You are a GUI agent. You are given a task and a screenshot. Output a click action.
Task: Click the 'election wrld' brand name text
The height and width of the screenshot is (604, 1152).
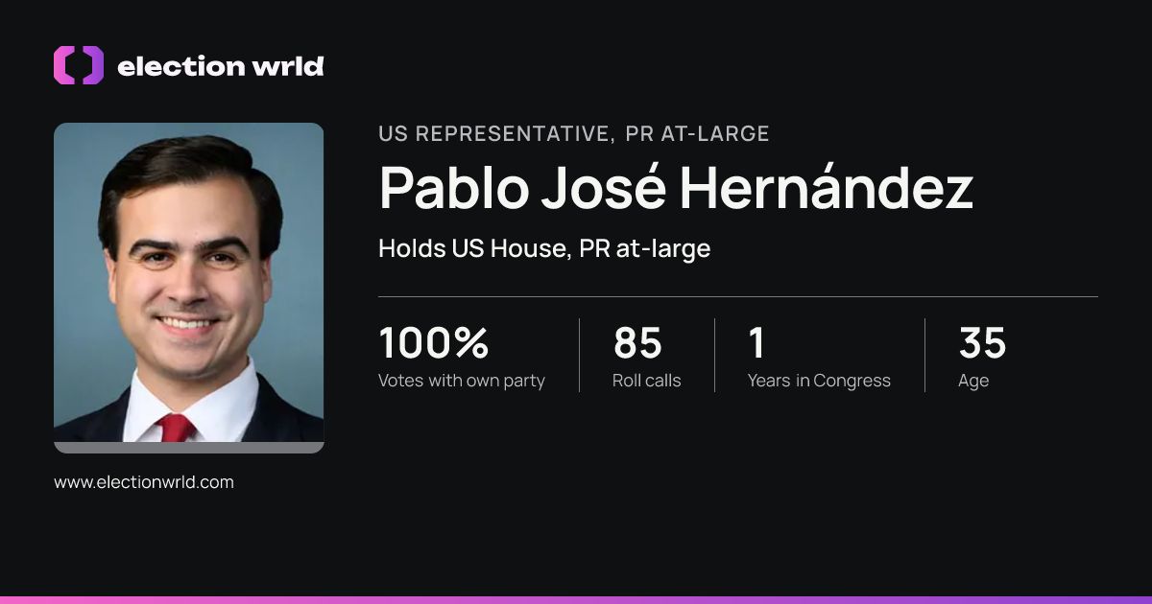click(220, 66)
